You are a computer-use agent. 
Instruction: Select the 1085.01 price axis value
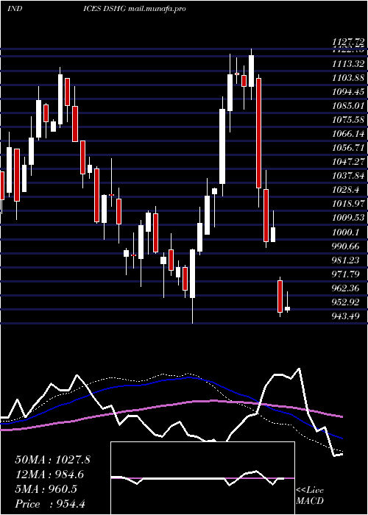pos(348,106)
